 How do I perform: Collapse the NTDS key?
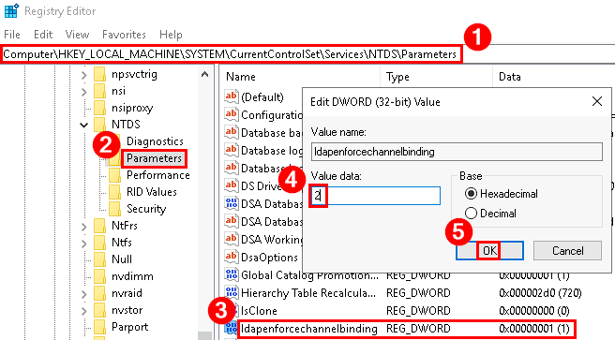tap(84, 125)
